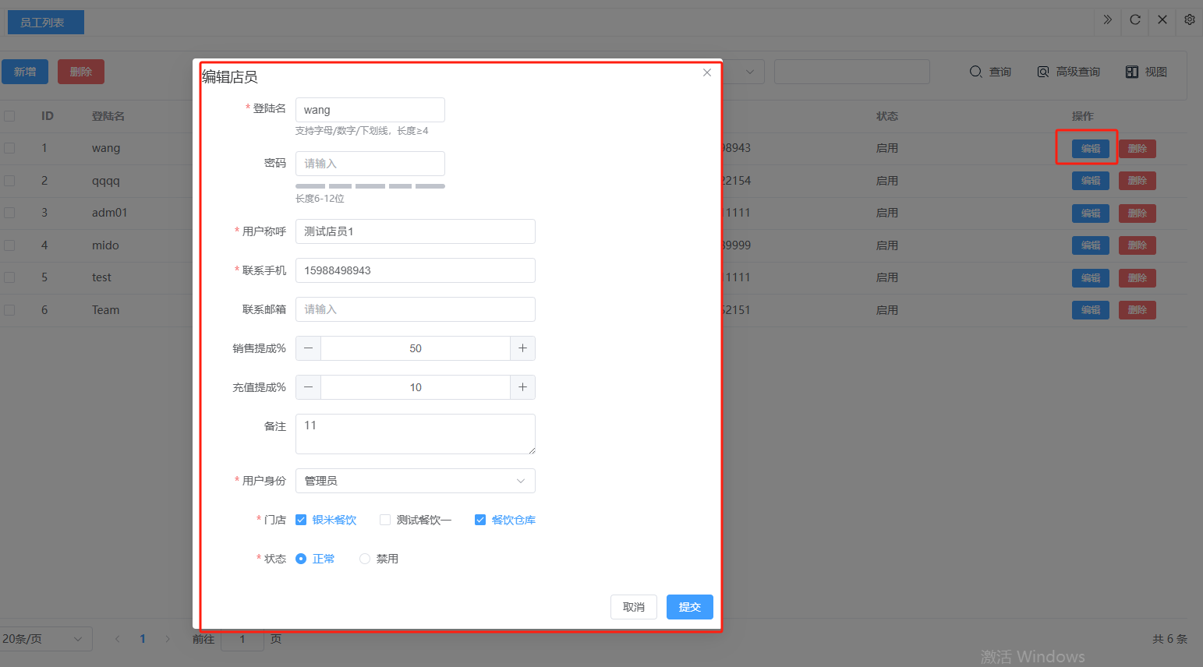Click the double-arrow icon in the top bar
The image size is (1203, 667).
[x=1107, y=19]
